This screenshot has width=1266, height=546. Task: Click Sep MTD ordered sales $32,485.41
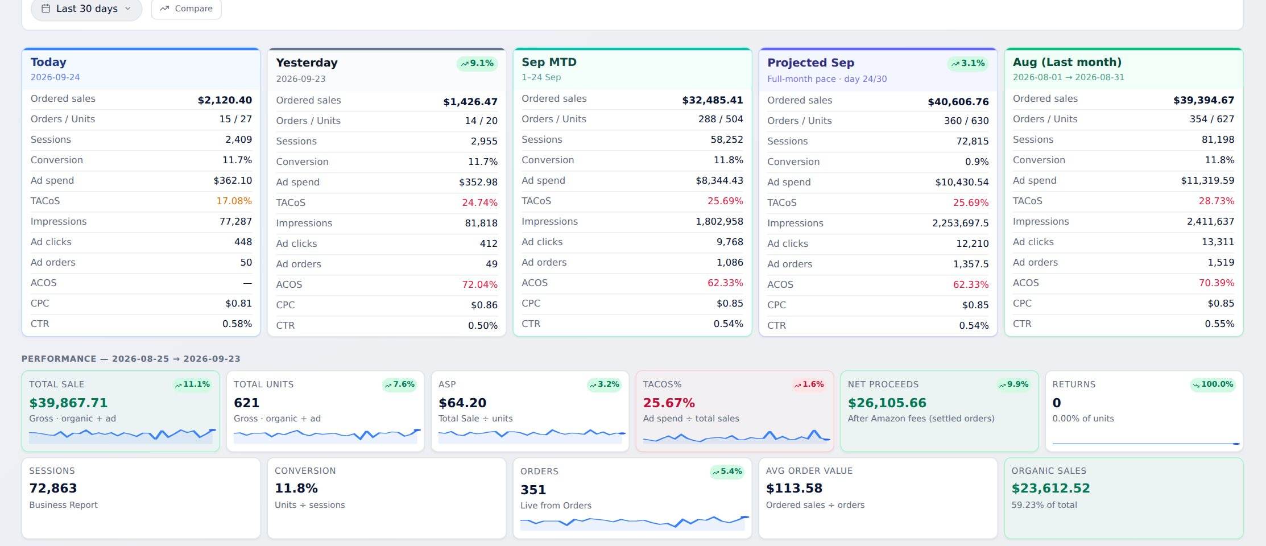pyautogui.click(x=713, y=100)
